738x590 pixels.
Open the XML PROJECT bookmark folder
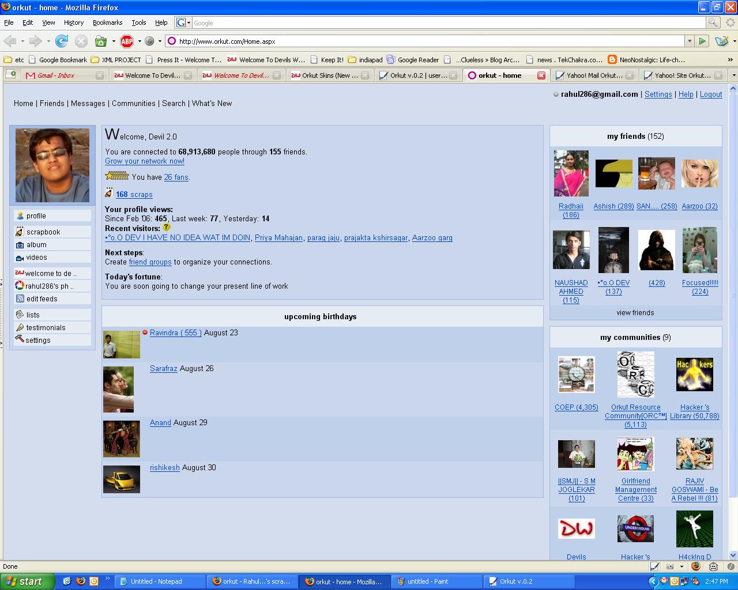(116, 59)
